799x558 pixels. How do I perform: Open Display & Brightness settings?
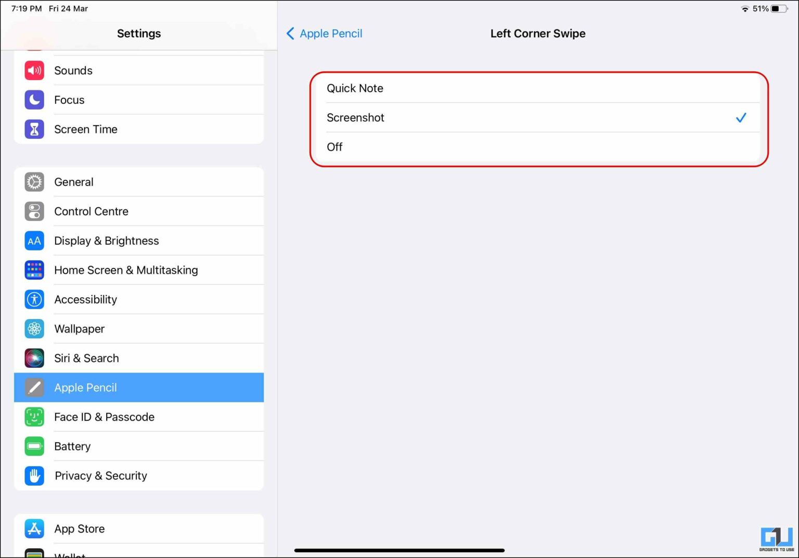34,241
